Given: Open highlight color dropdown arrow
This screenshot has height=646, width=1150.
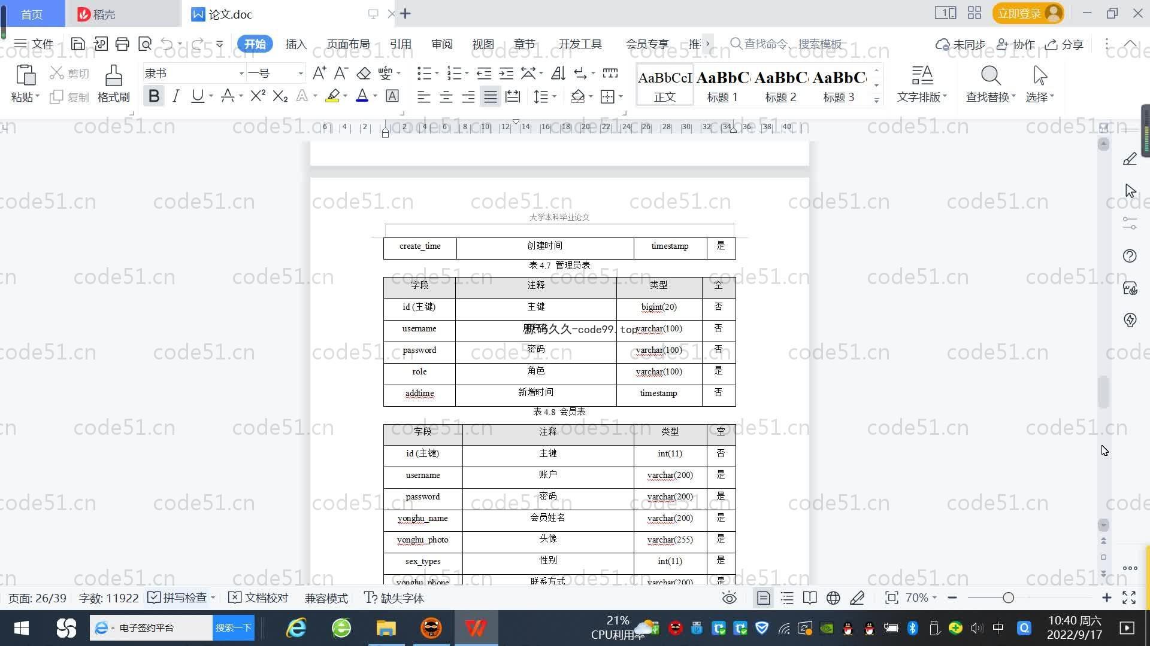Looking at the screenshot, I should click(345, 96).
